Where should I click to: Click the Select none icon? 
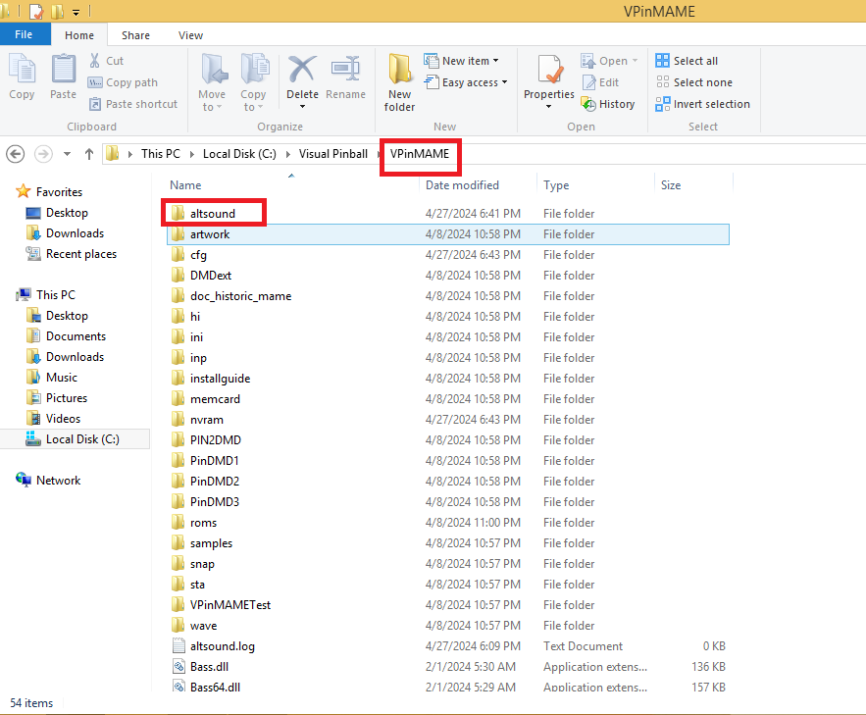pyautogui.click(x=662, y=82)
